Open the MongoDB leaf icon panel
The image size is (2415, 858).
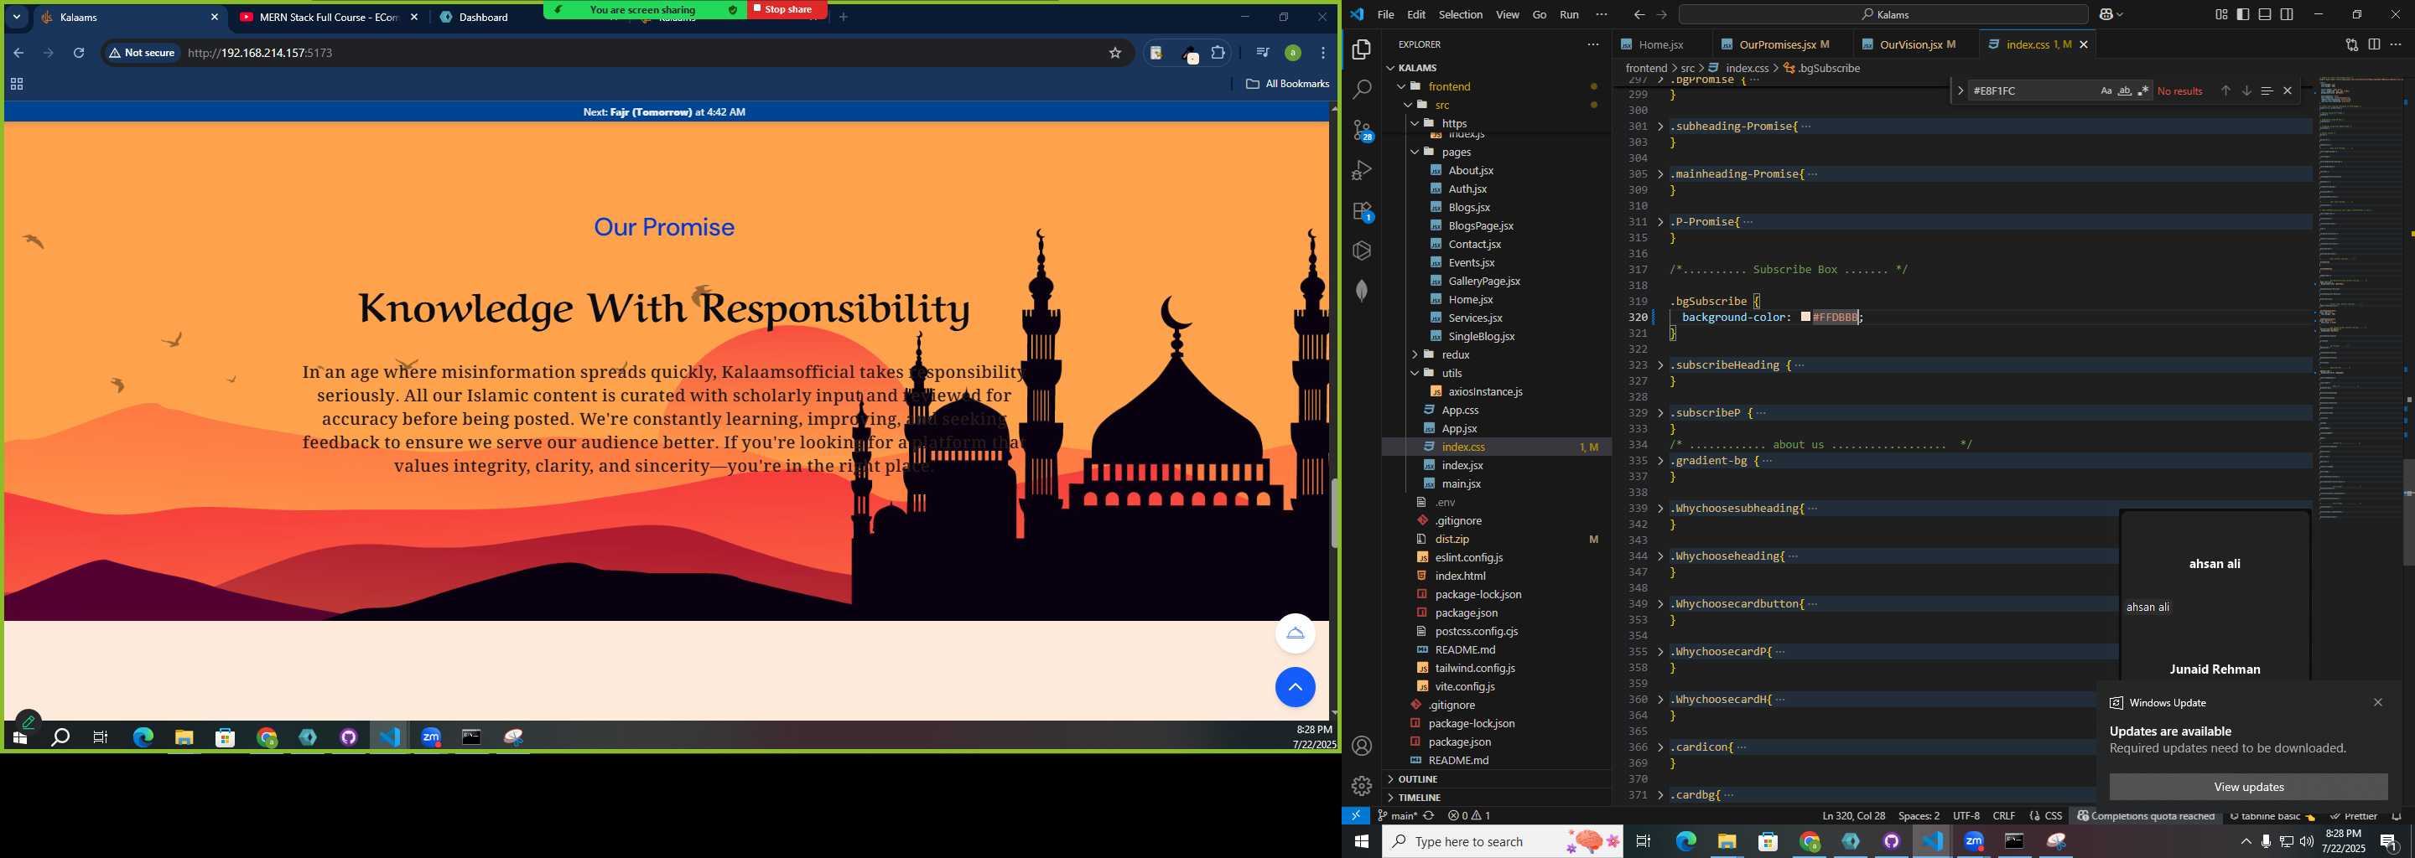click(1361, 291)
